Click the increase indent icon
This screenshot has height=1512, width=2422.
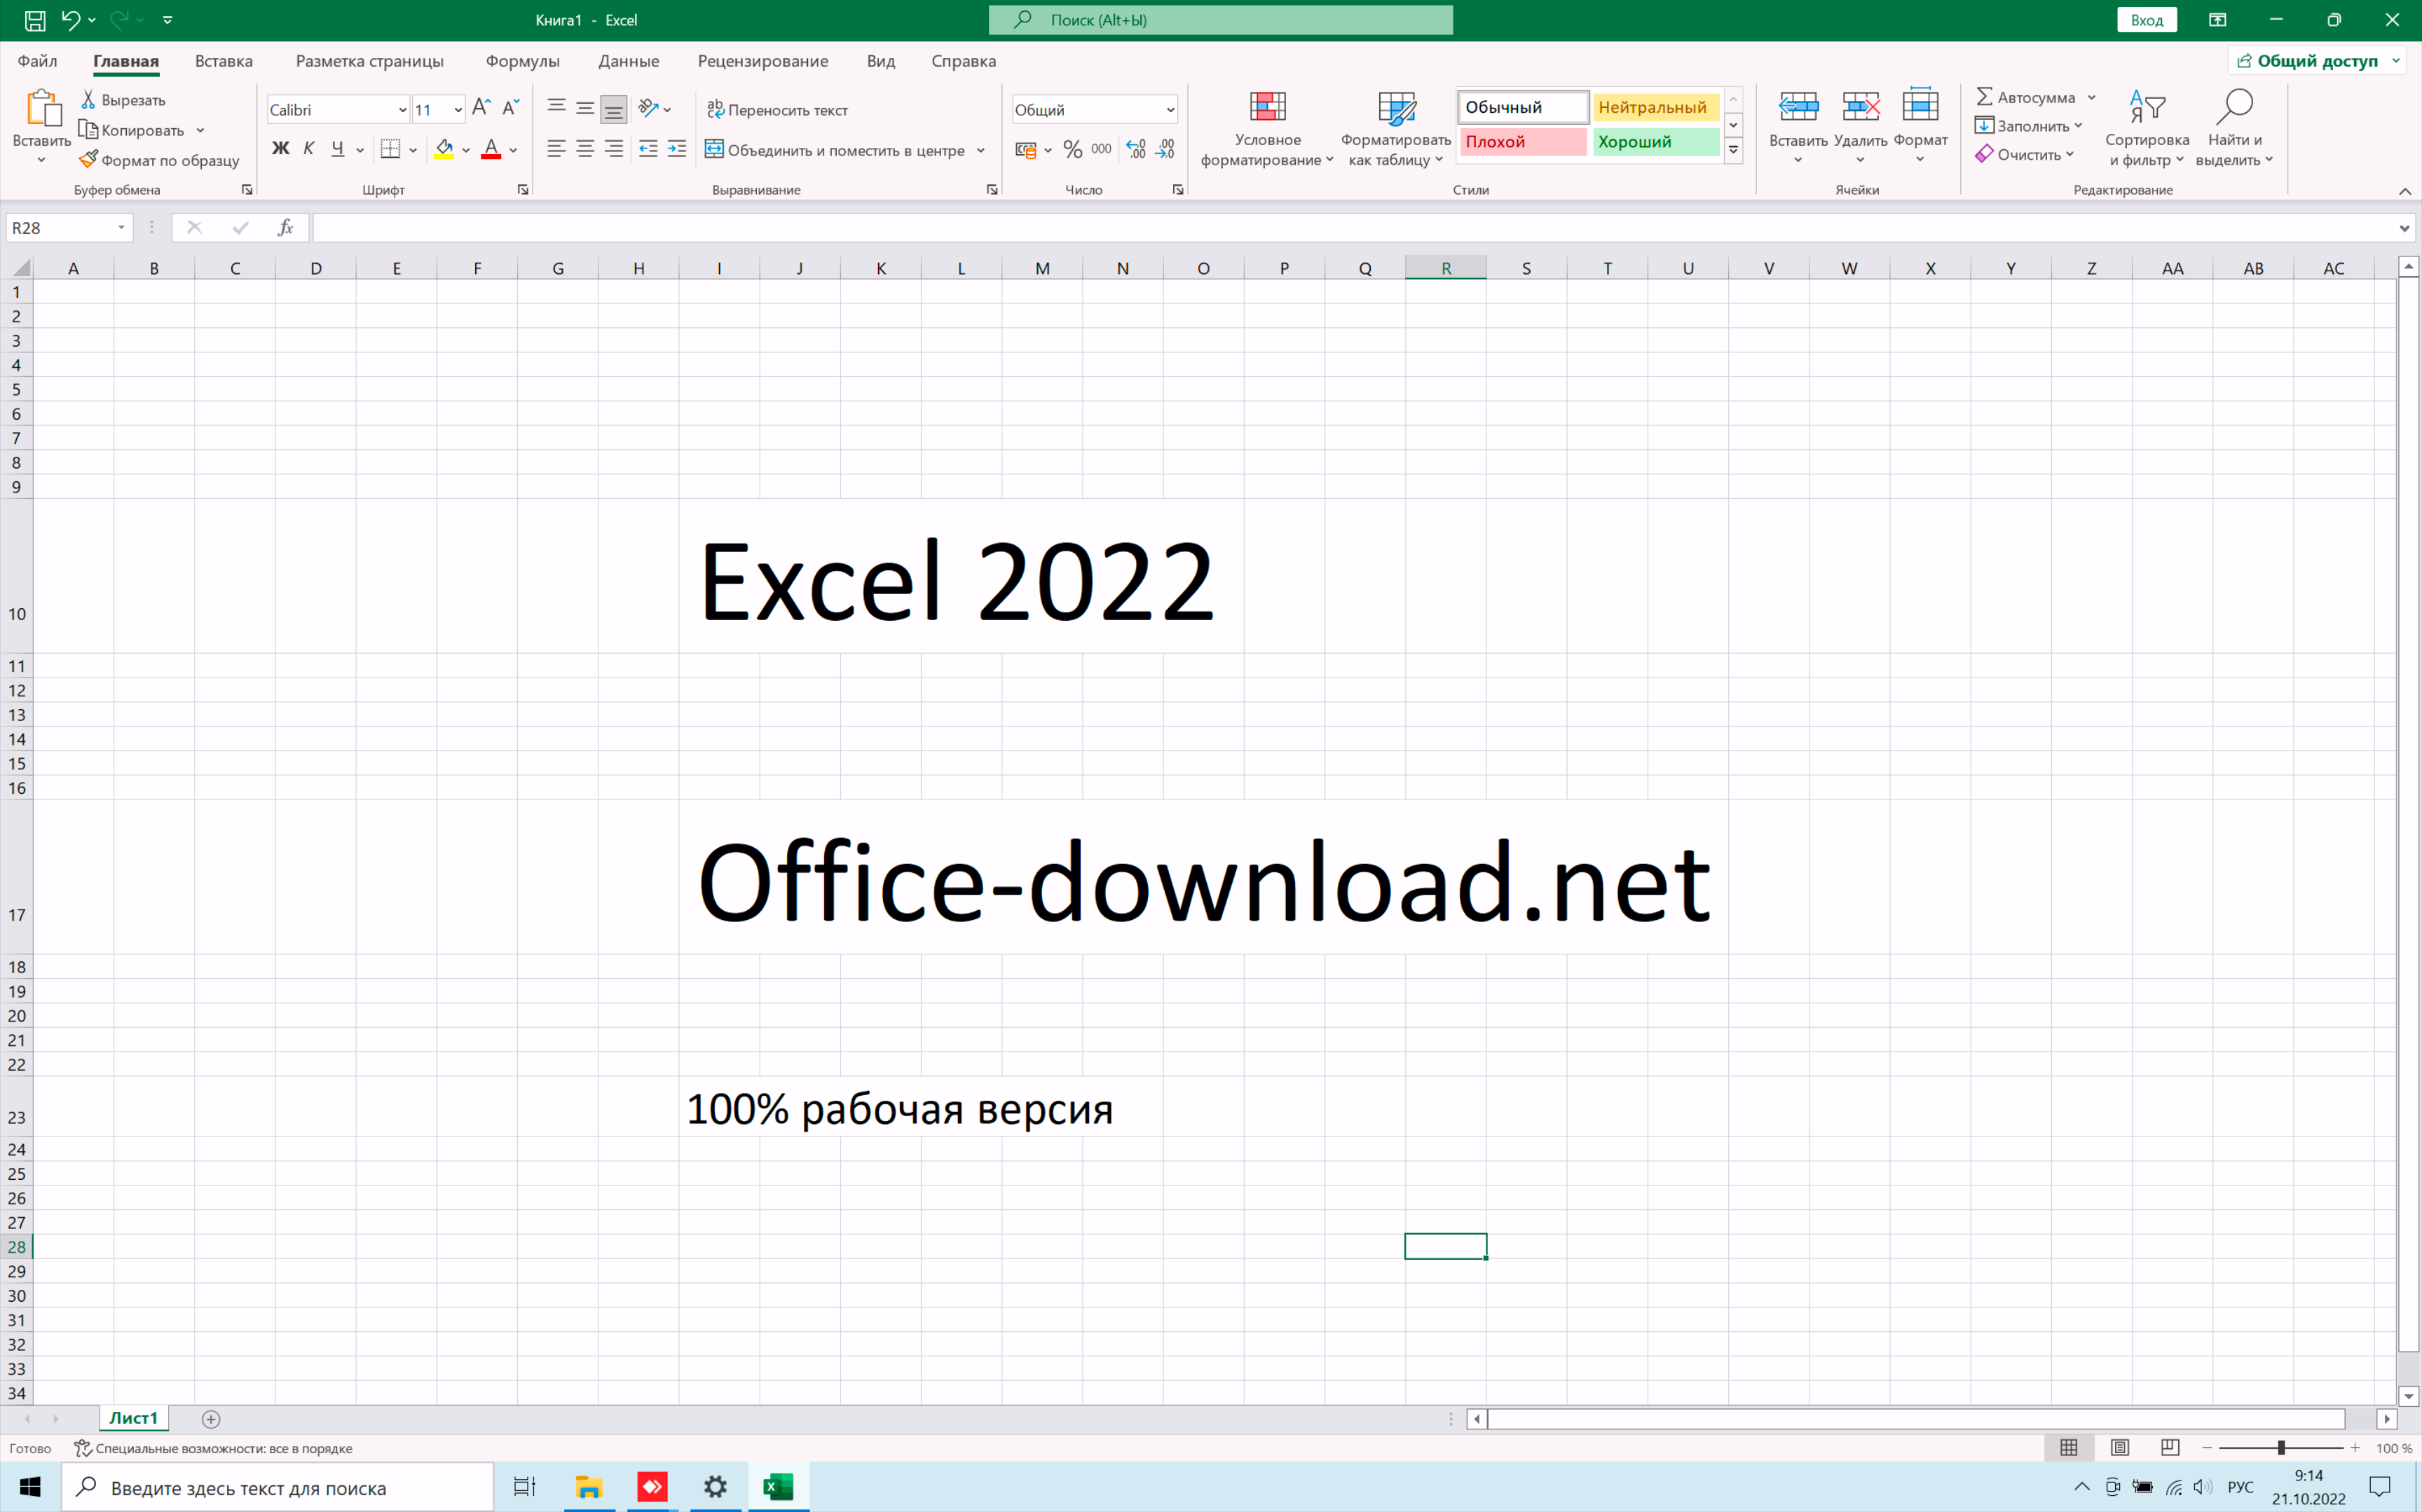coord(677,149)
